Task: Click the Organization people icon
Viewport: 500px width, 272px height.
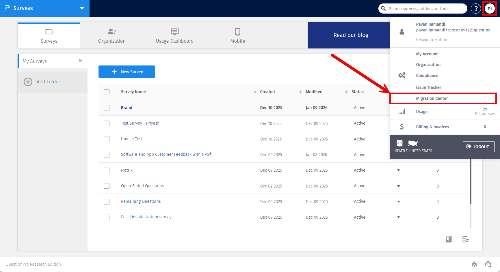Action: [112, 31]
